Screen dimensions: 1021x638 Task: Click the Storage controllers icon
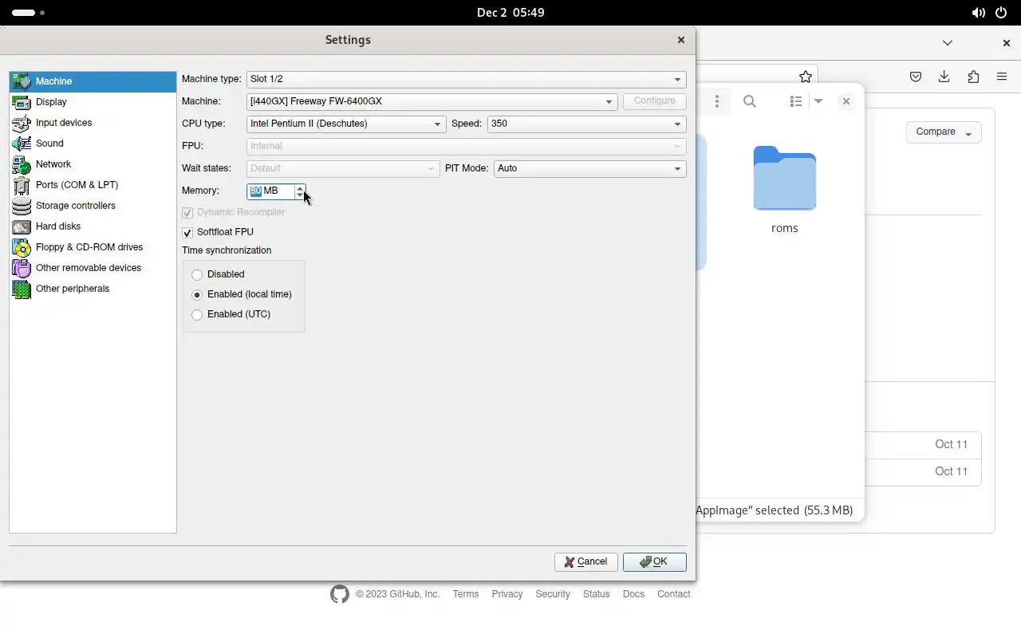pos(22,206)
